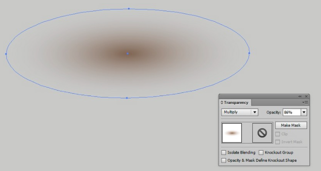Collapse the Transparency panel to icons
Viewport: 321px width, 171px height.
pyautogui.click(x=300, y=96)
